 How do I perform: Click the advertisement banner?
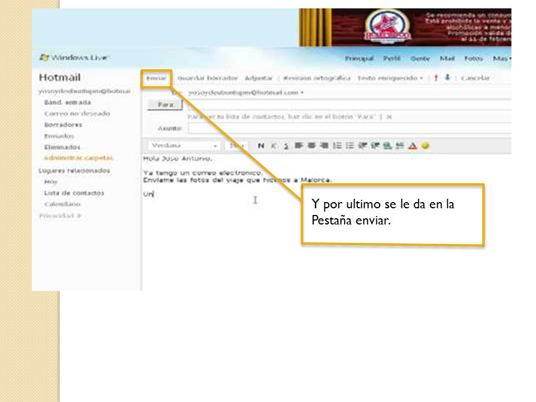click(x=405, y=27)
